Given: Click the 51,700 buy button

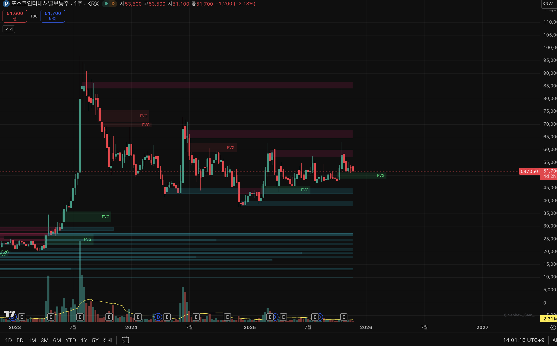Looking at the screenshot, I should pos(53,16).
